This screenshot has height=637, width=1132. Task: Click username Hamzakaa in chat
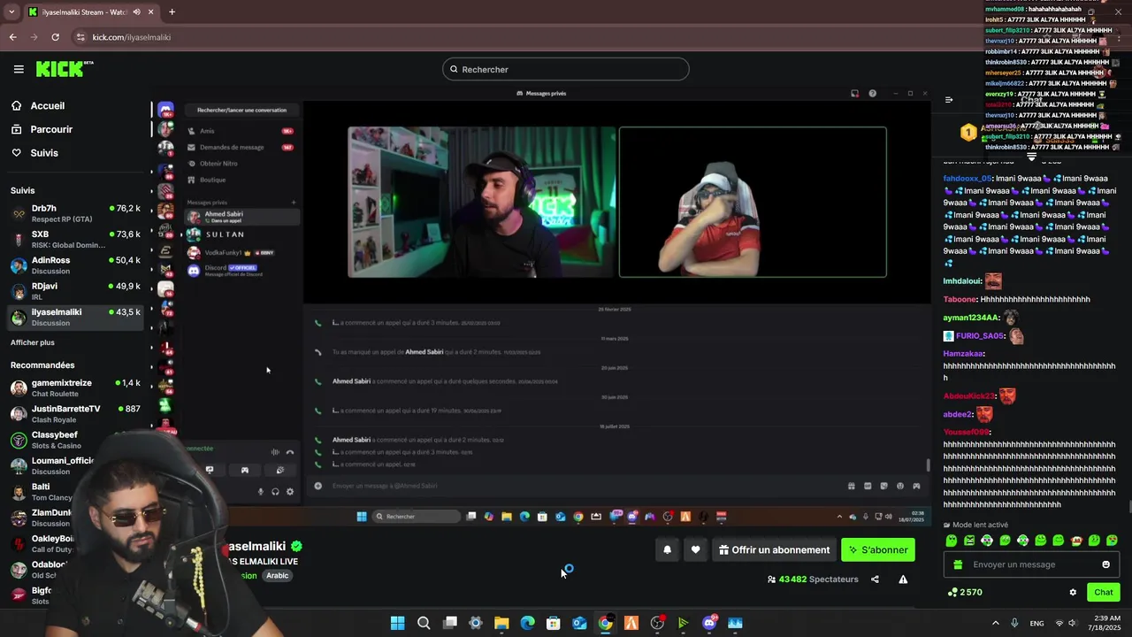pos(963,354)
